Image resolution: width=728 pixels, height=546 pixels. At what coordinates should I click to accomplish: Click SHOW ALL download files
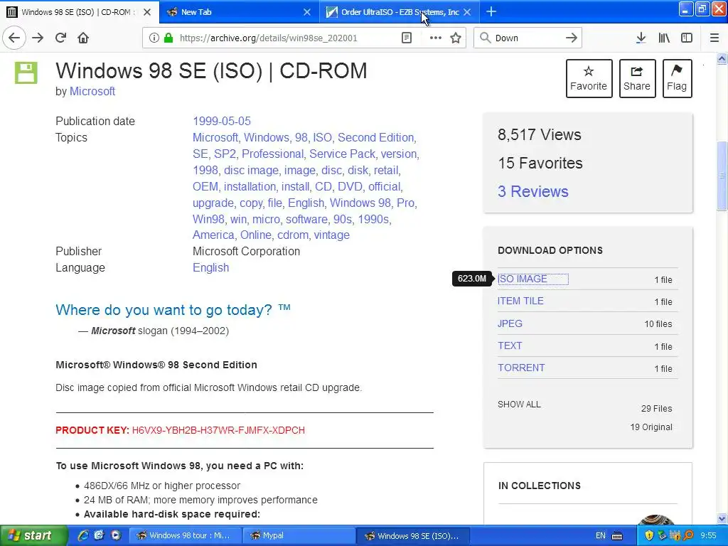tap(519, 405)
